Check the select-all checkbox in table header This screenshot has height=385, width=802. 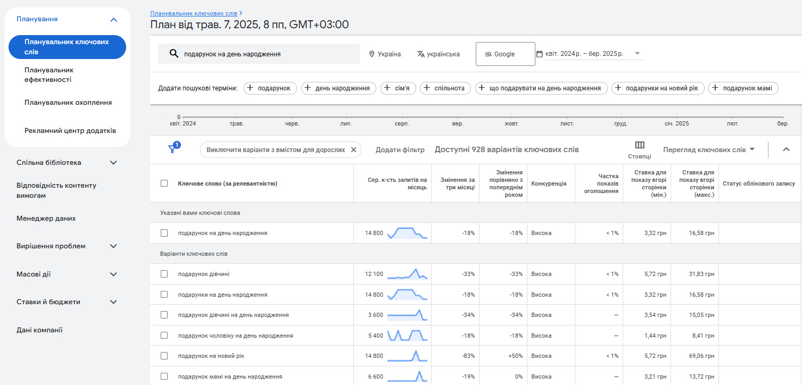[x=164, y=183]
